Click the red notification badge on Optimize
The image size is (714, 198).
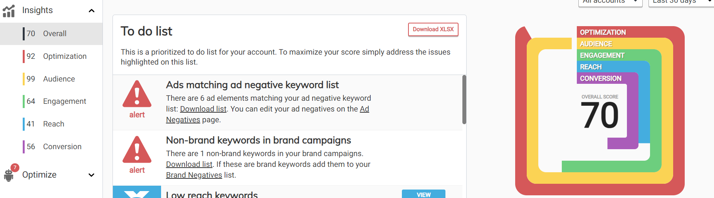click(x=15, y=168)
